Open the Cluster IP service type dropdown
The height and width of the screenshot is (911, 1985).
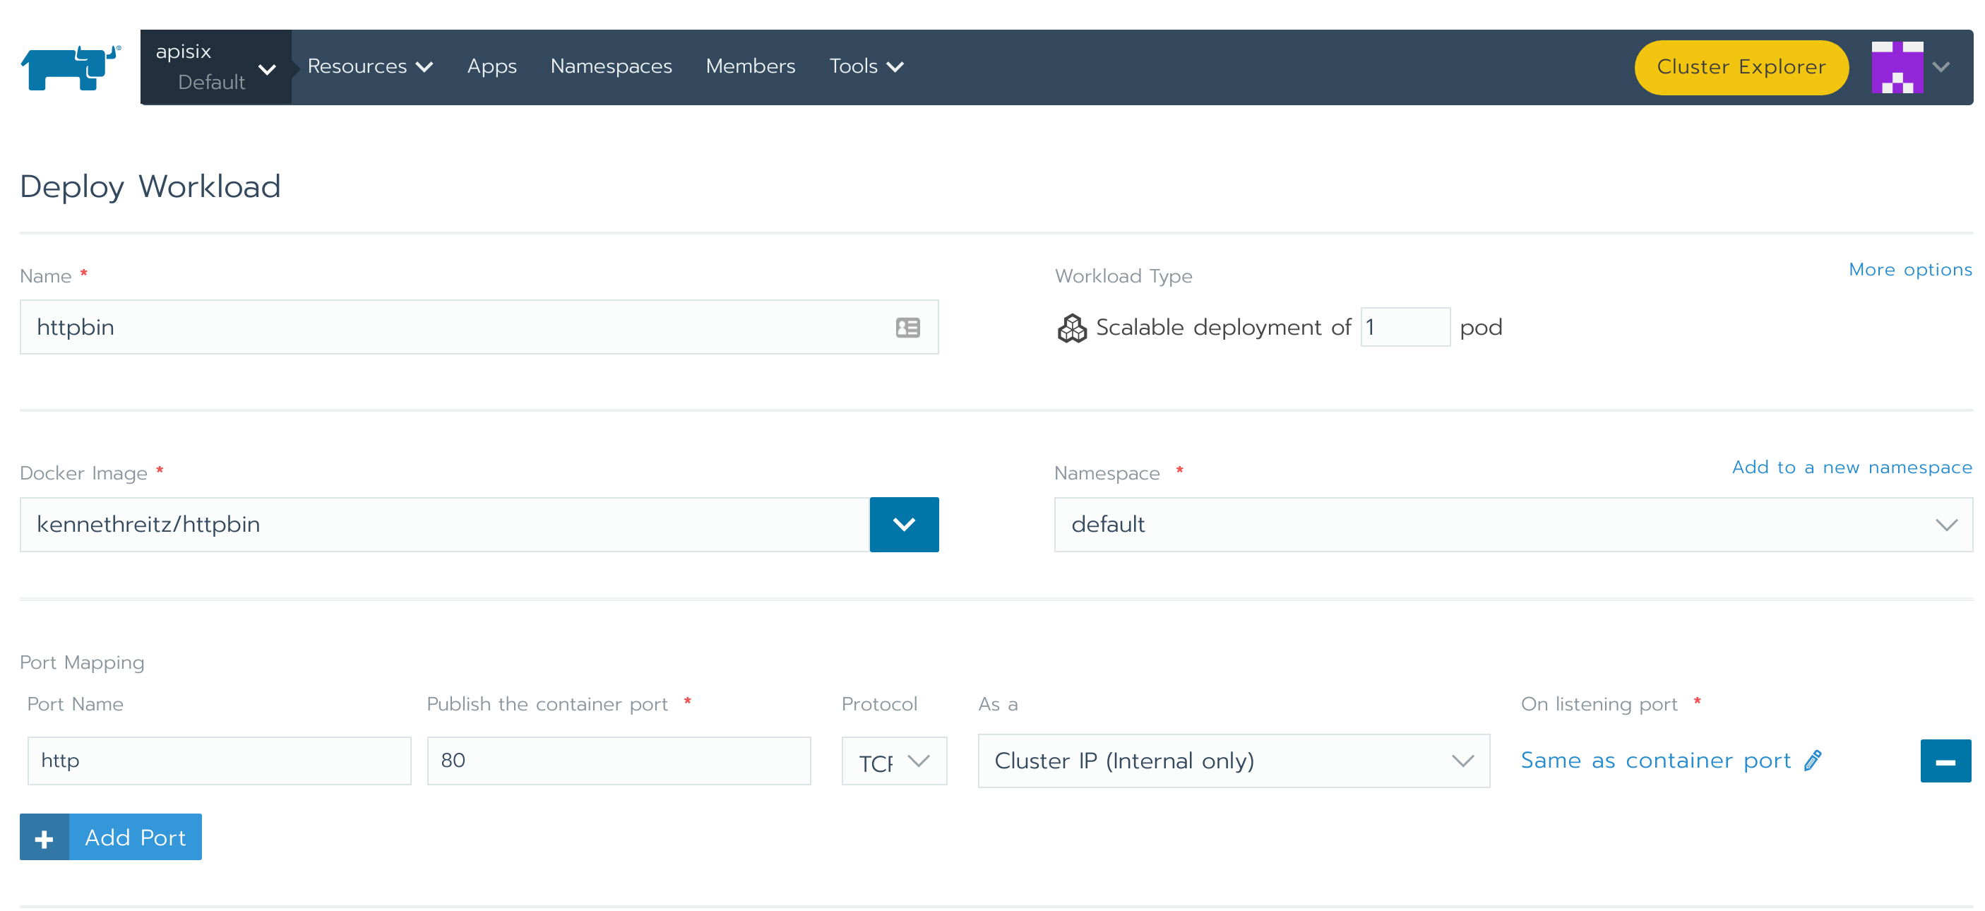1233,761
